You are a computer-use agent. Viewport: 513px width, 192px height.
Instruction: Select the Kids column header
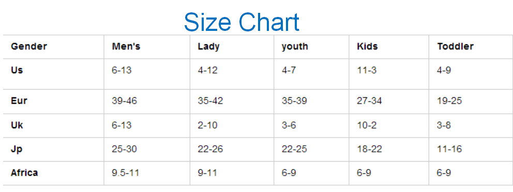389,47
